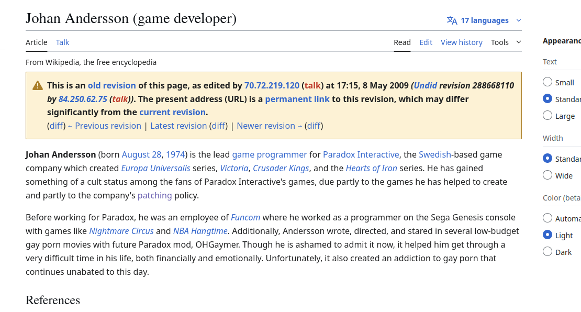Open the View history tab
The image size is (581, 312).
click(461, 42)
